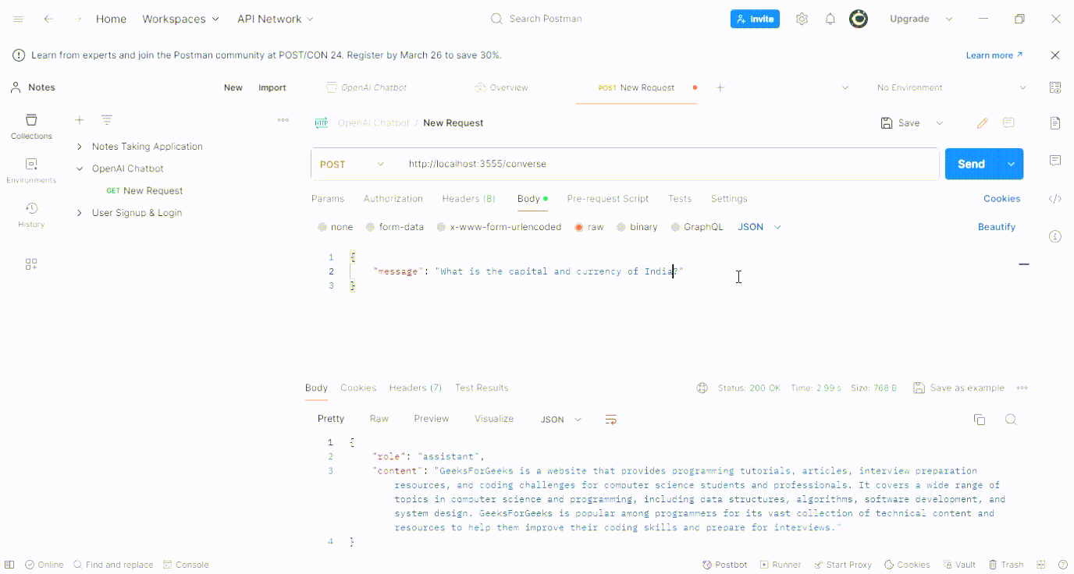Open History in the sidebar
Image resolution: width=1074 pixels, height=574 pixels.
[x=31, y=214]
